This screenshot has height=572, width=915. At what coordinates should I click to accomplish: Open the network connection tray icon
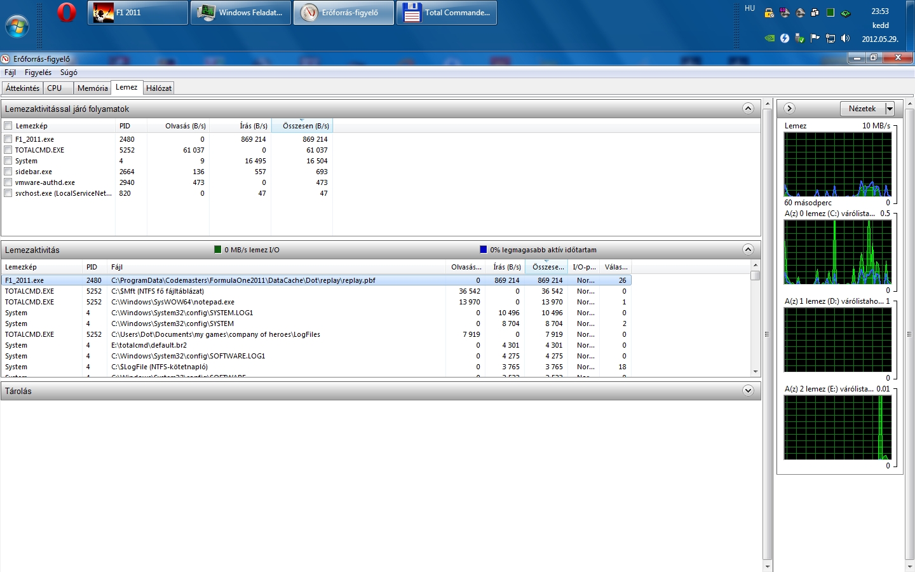(830, 38)
